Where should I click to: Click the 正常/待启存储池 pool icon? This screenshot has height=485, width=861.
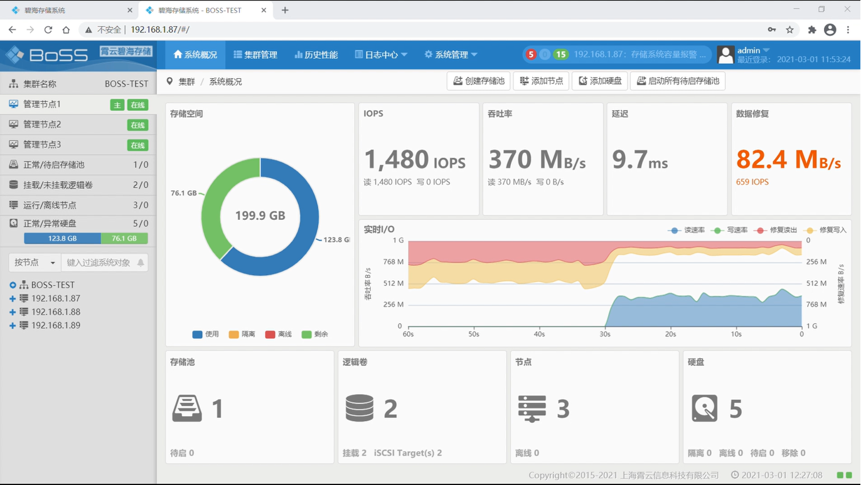13,164
